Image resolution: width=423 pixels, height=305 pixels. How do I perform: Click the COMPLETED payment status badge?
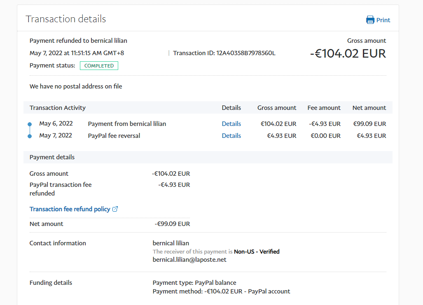pos(99,66)
